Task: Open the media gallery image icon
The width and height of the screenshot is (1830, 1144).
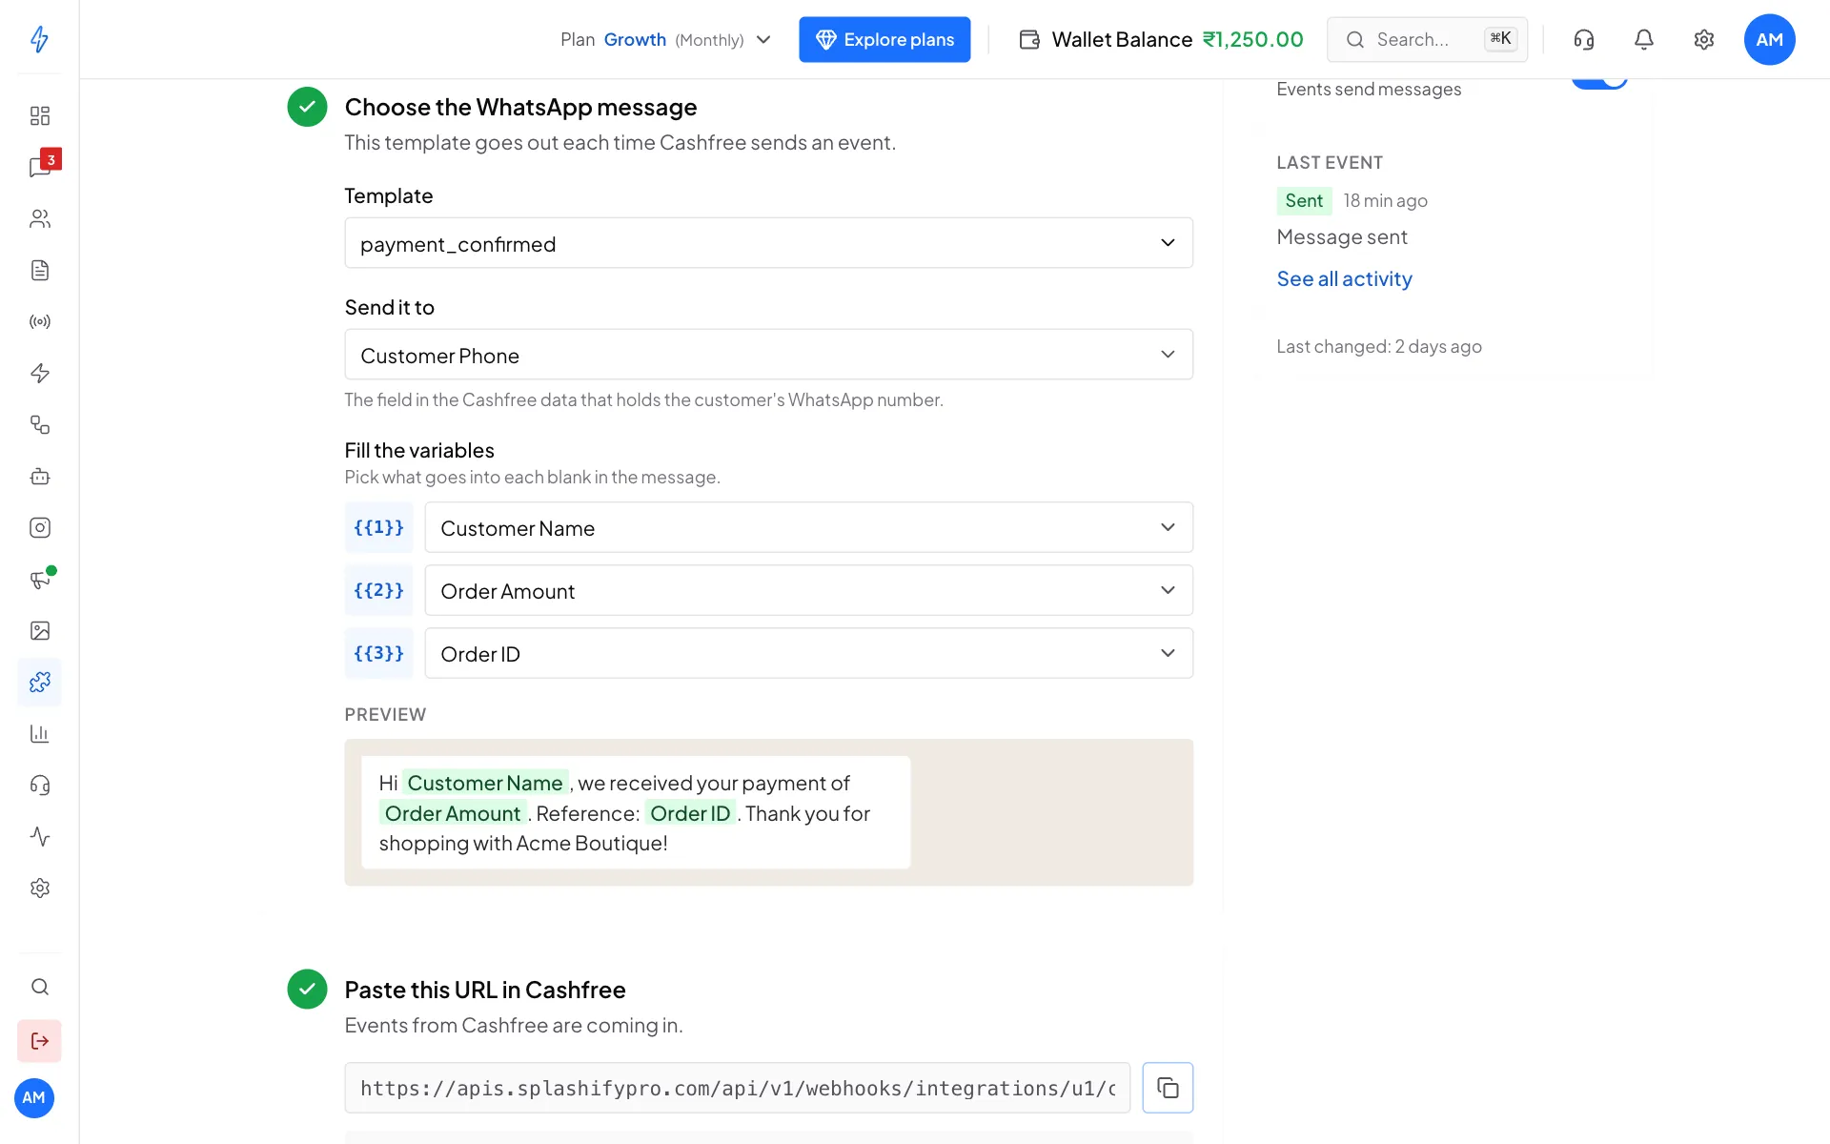Action: 39,631
